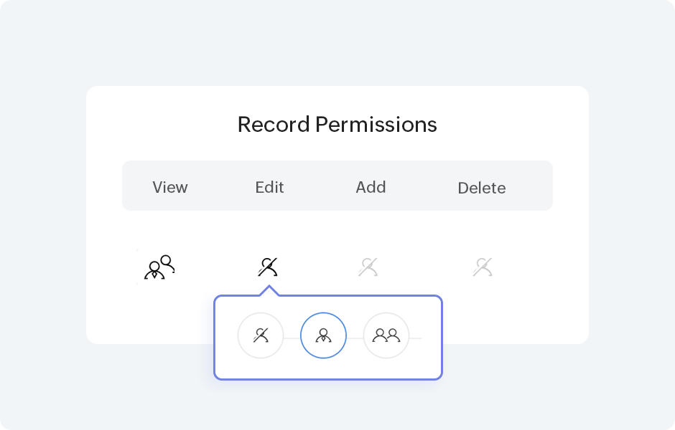Click the Add column header
The image size is (675, 430).
[371, 187]
